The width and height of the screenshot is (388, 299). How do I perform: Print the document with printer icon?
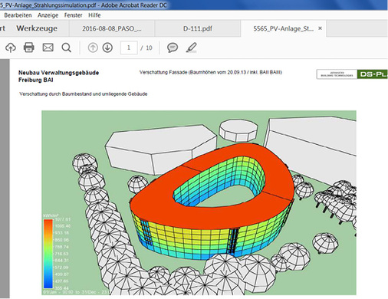coord(29,48)
